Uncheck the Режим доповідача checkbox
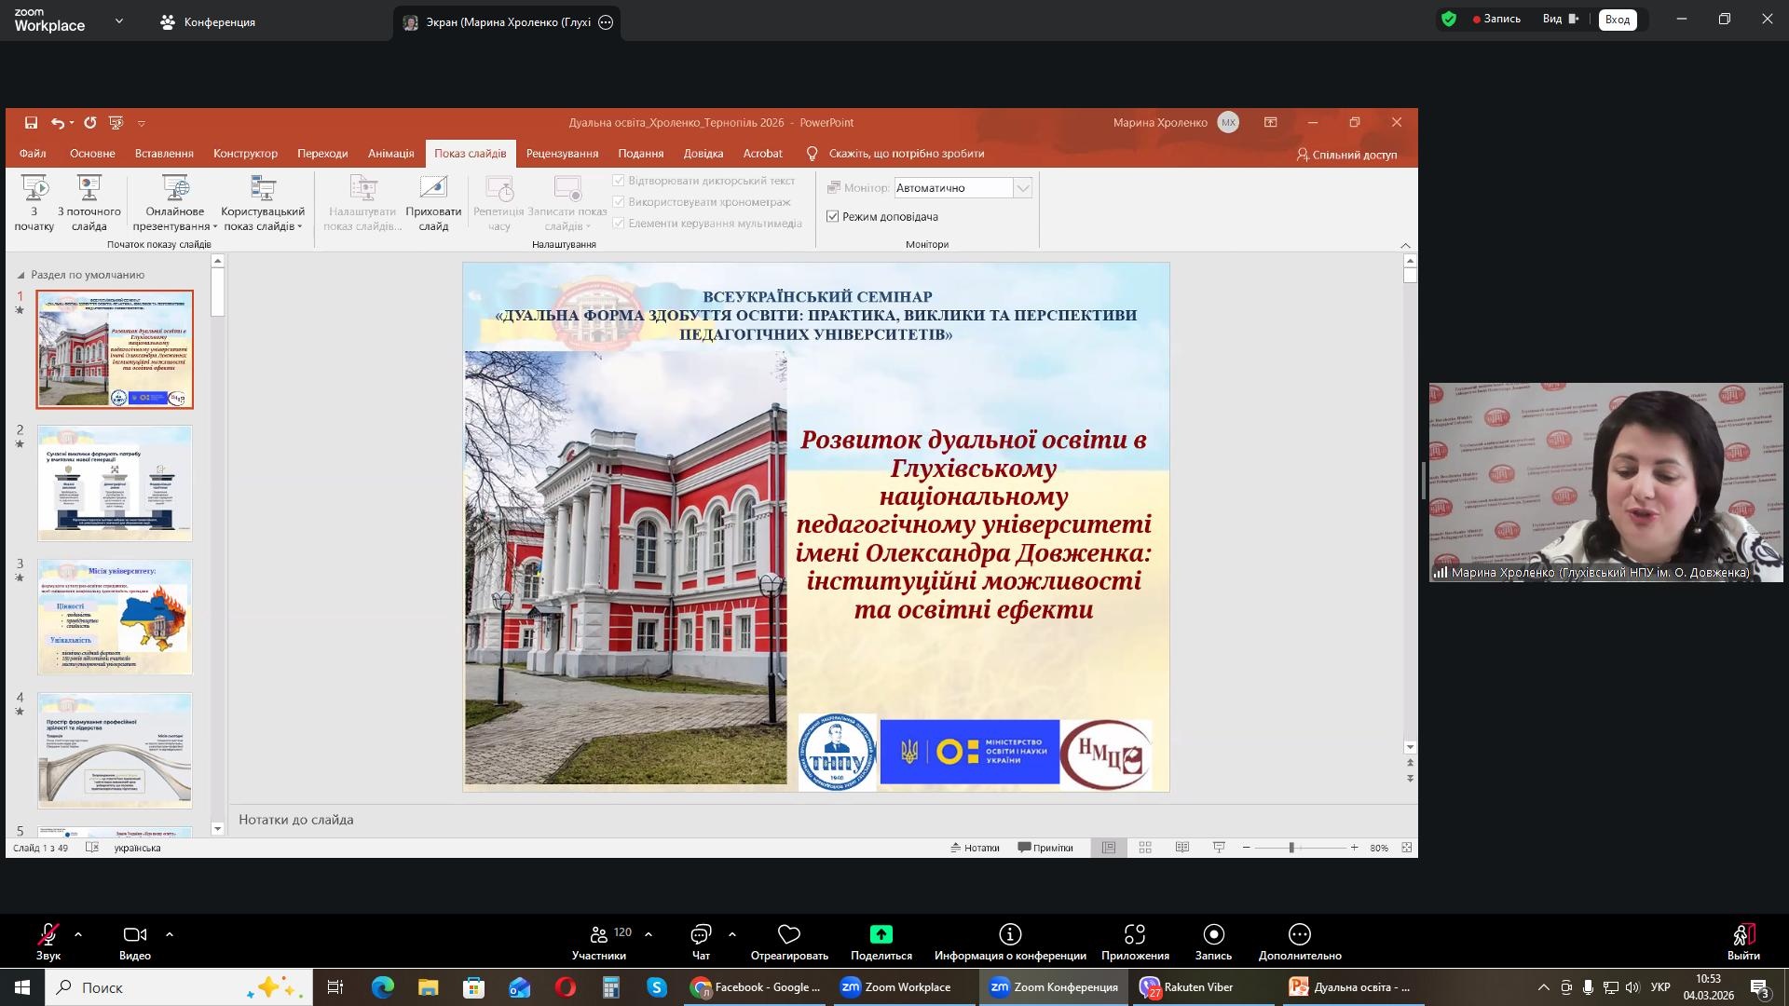Viewport: 1789px width, 1006px height. coord(833,216)
